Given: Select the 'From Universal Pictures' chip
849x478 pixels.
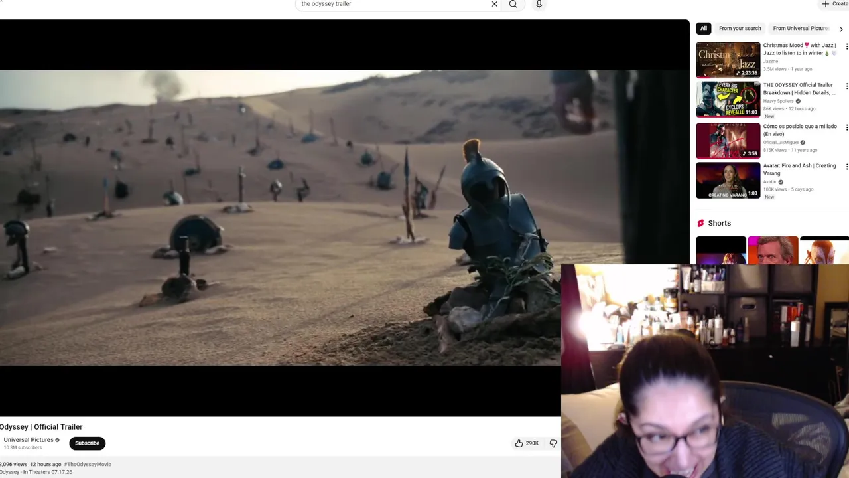Looking at the screenshot, I should tap(801, 28).
